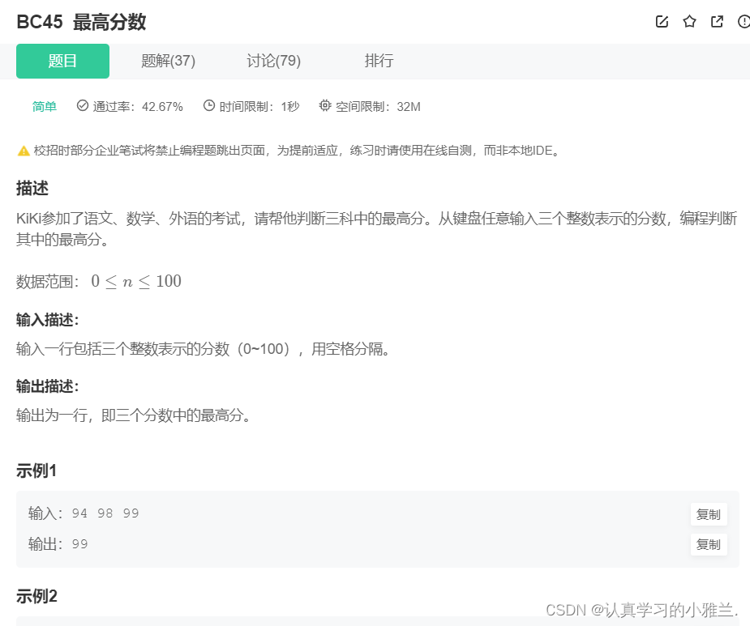Click the 空间限制: 32M text
Screen dimensions: 750x626
(x=378, y=107)
